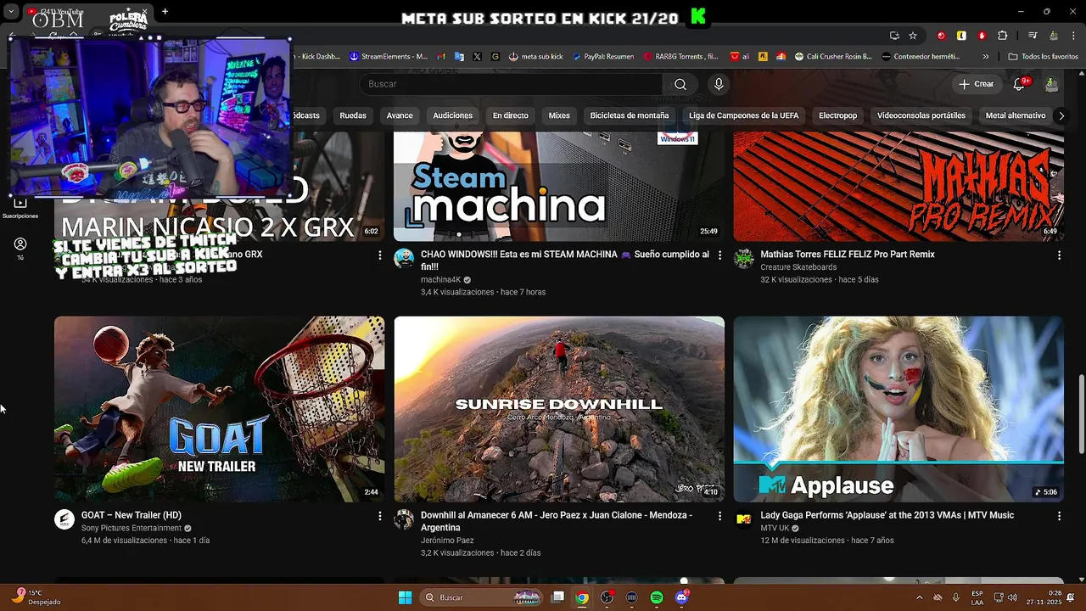1086x611 pixels.
Task: Open Suscripciones in the sidebar
Action: (x=20, y=207)
